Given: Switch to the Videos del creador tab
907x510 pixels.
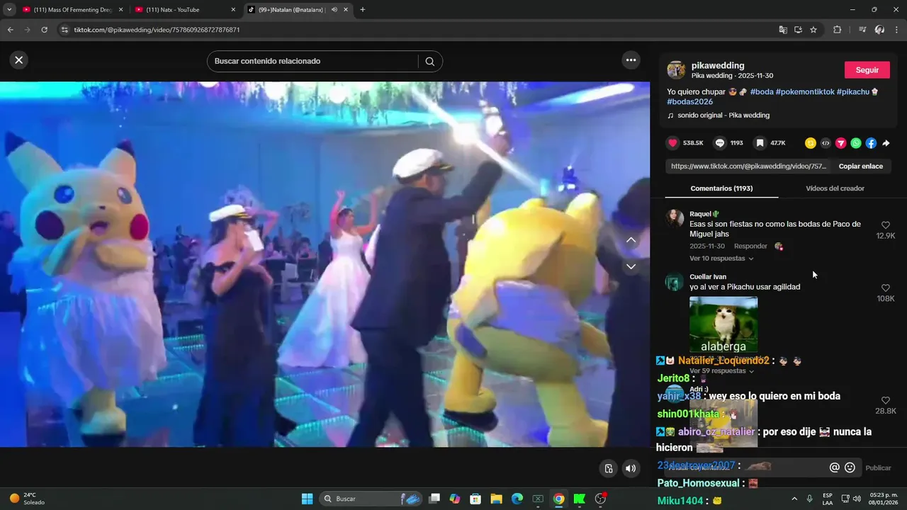Looking at the screenshot, I should pos(835,188).
